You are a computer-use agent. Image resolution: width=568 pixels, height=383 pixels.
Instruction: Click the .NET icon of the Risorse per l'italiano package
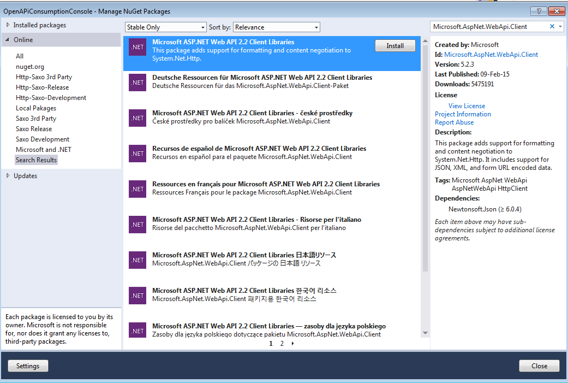(137, 225)
